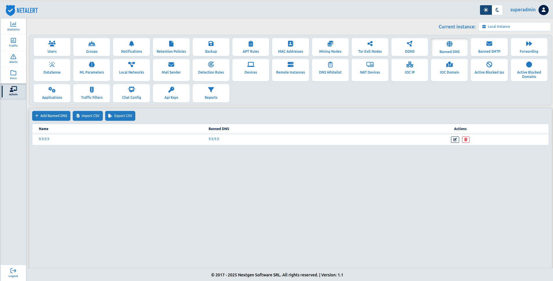The width and height of the screenshot is (553, 281).
Task: Go to Alerts in the sidebar
Action: [13, 59]
